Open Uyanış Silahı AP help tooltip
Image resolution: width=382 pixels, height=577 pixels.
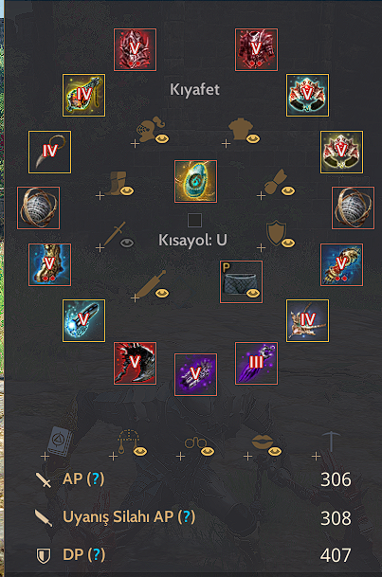[x=187, y=516]
